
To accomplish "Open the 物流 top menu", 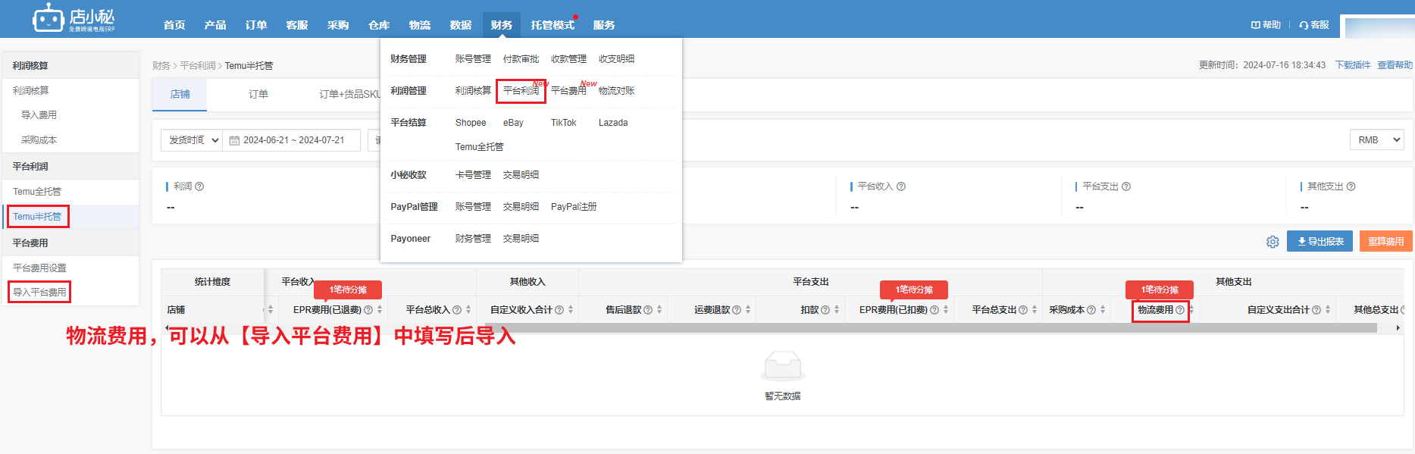I will 420,25.
